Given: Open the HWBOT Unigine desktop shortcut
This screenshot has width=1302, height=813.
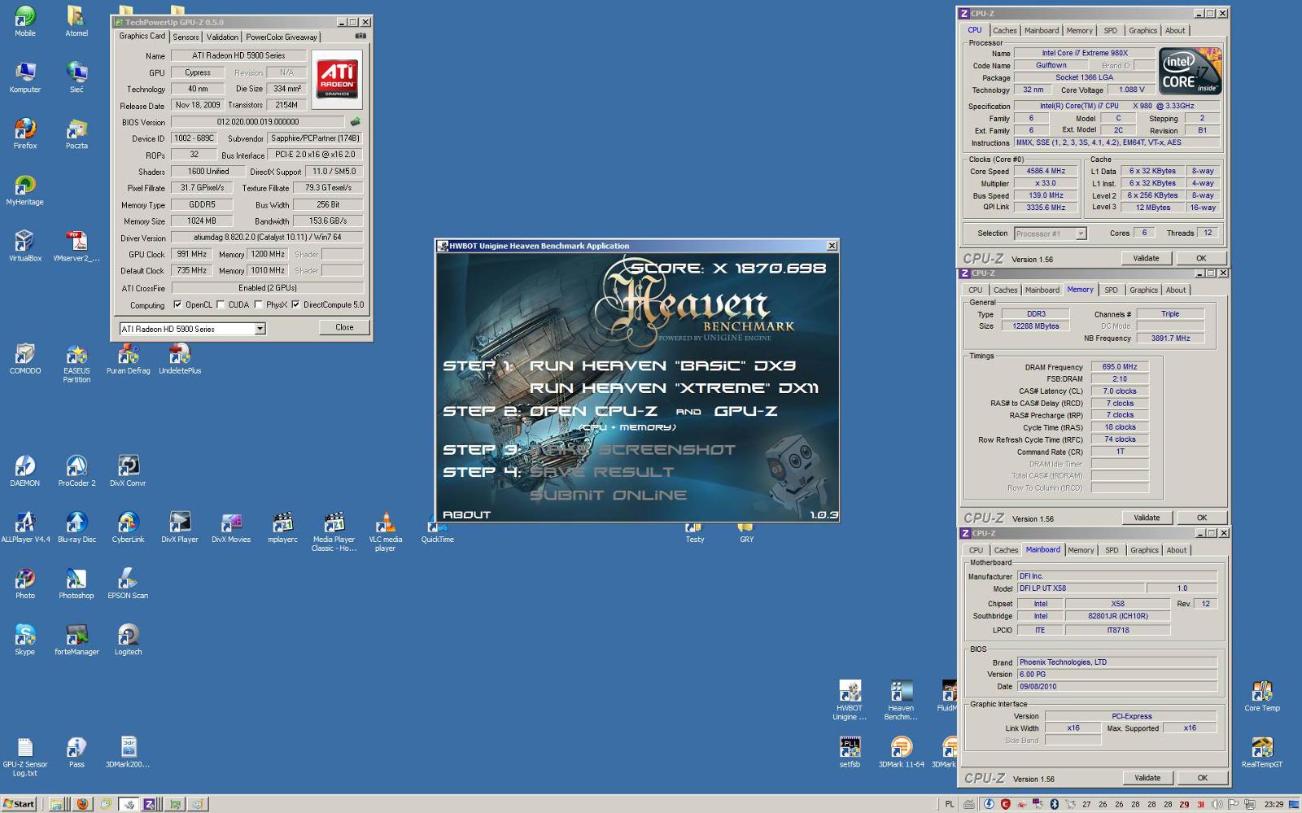Looking at the screenshot, I should coord(850,700).
